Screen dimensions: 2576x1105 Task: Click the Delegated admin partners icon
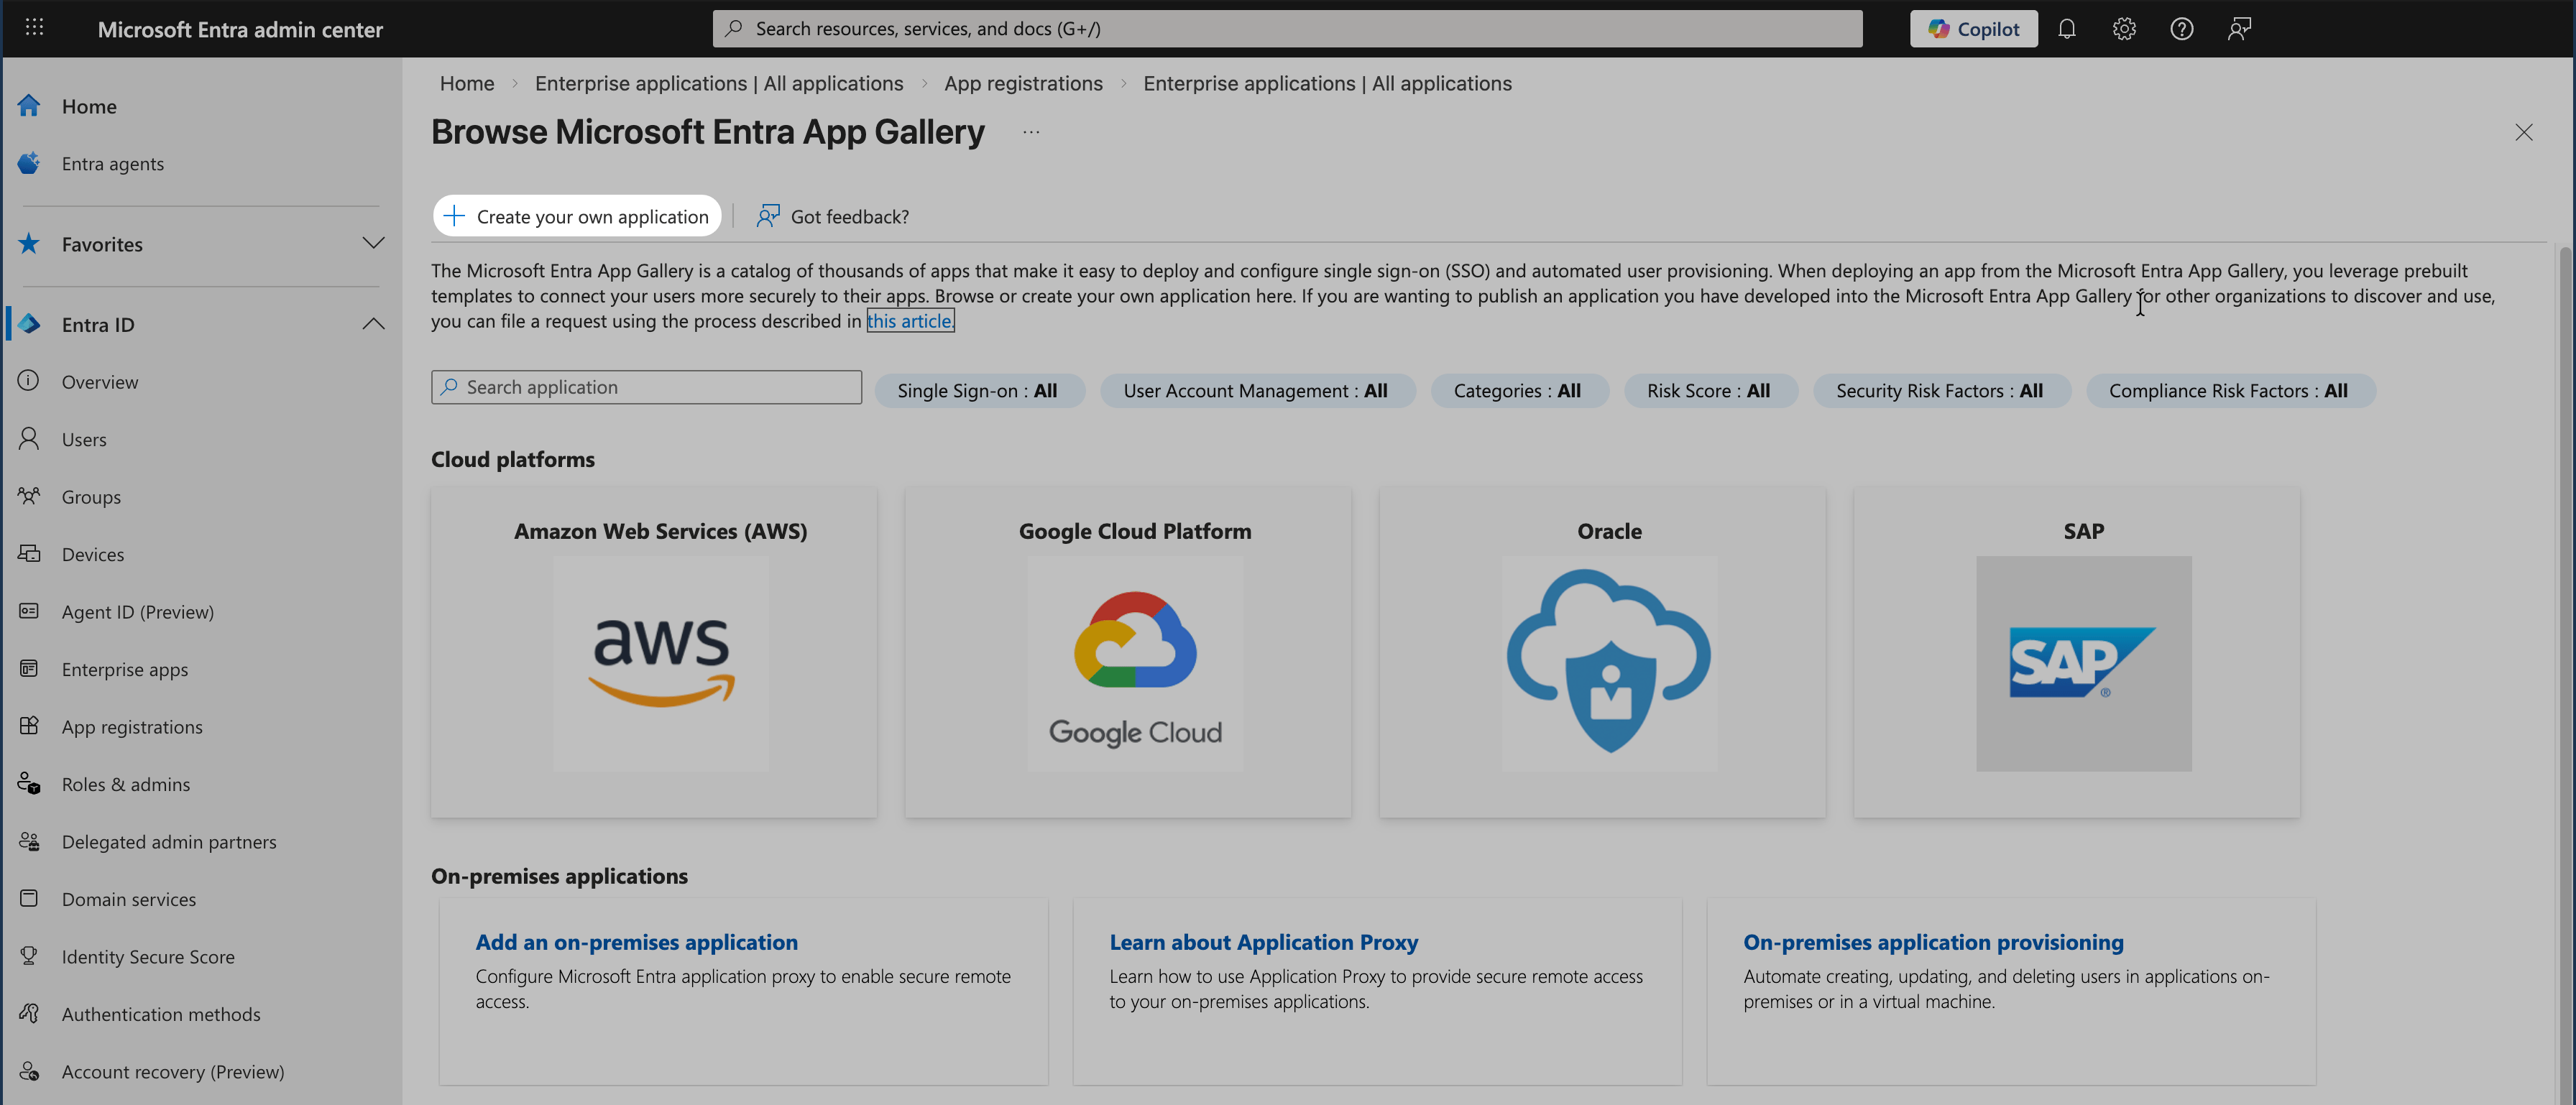(x=29, y=841)
